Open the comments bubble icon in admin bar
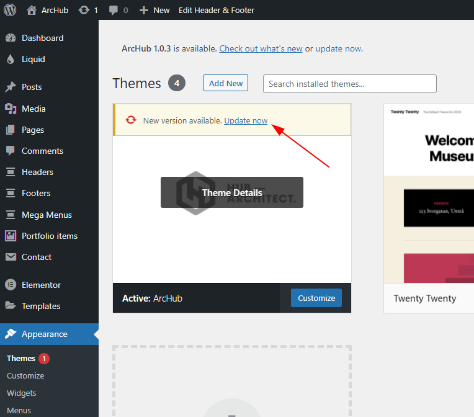474x417 pixels. pyautogui.click(x=114, y=11)
